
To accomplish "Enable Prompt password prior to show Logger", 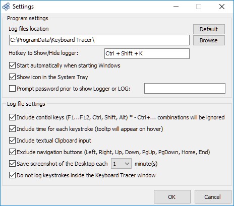I will (12, 89).
